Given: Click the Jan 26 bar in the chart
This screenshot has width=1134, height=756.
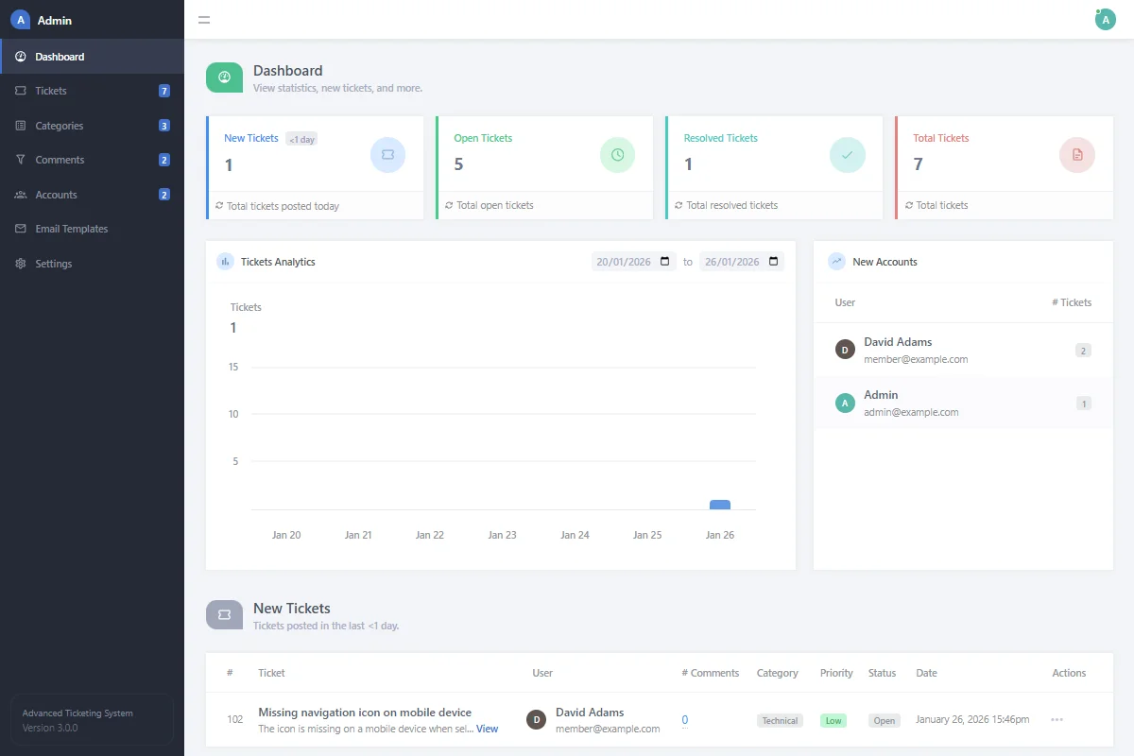Looking at the screenshot, I should click(720, 505).
